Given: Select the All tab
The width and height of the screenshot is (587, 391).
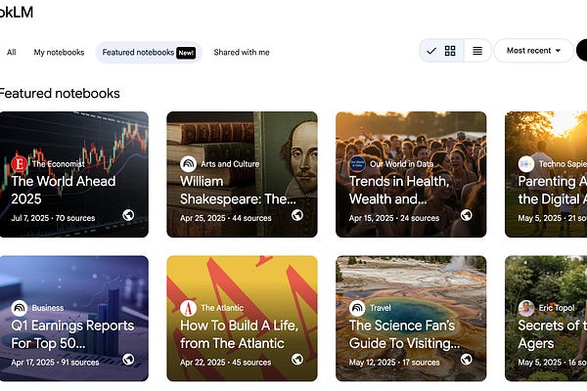Looking at the screenshot, I should pos(11,53).
